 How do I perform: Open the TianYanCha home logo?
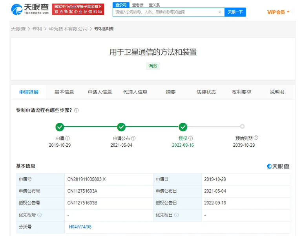click(x=30, y=9)
